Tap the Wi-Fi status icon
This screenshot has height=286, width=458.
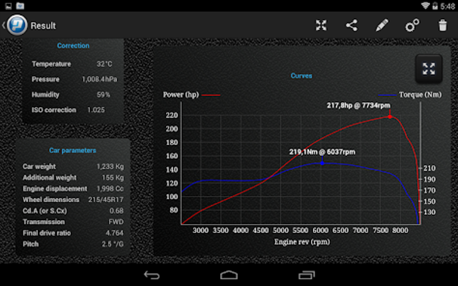[x=425, y=5]
